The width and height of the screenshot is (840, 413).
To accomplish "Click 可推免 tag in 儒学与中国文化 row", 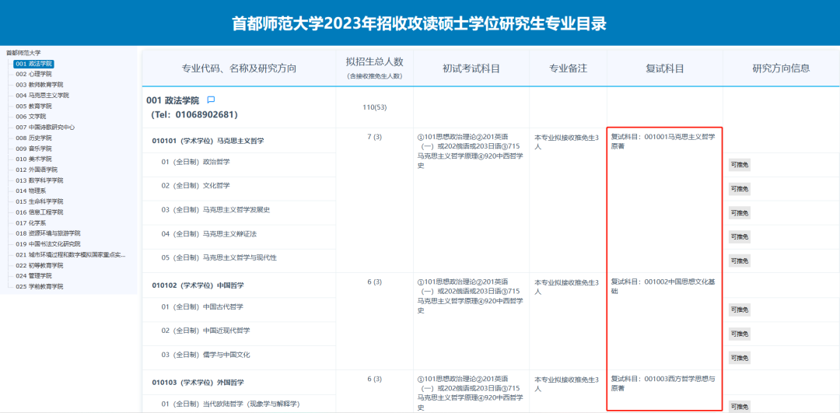I will pos(740,358).
